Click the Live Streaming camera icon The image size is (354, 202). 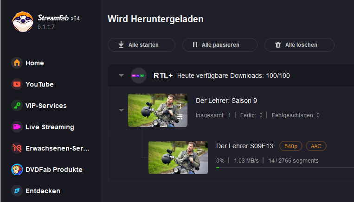(x=17, y=127)
